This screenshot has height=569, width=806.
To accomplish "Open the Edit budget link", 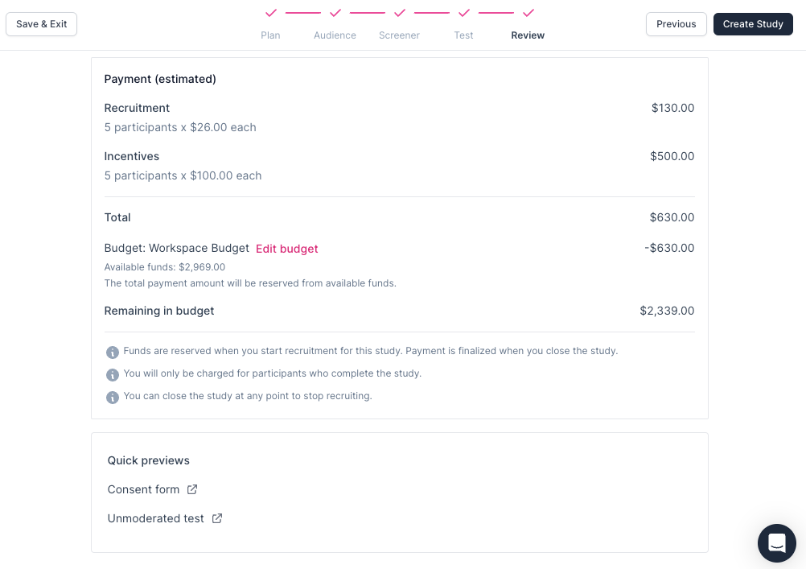I will 287,249.
